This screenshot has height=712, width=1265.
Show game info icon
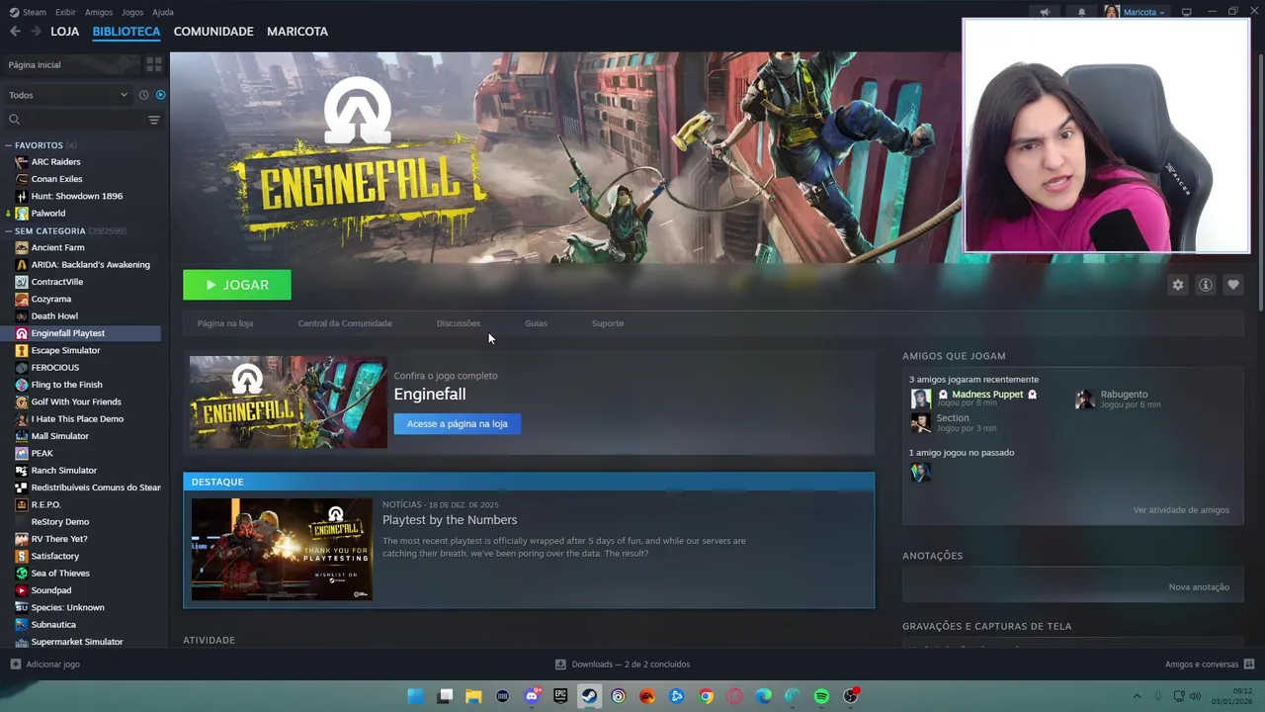pyautogui.click(x=1205, y=285)
